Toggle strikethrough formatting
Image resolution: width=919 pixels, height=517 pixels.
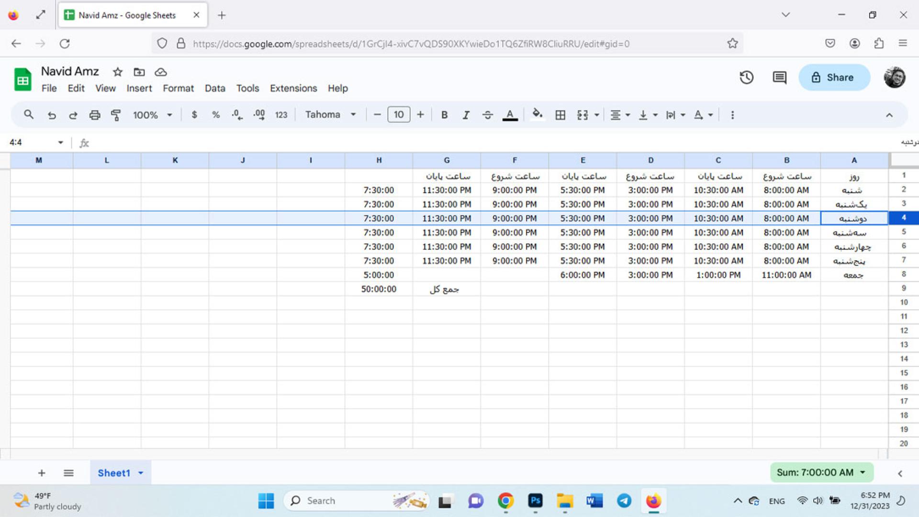point(487,115)
